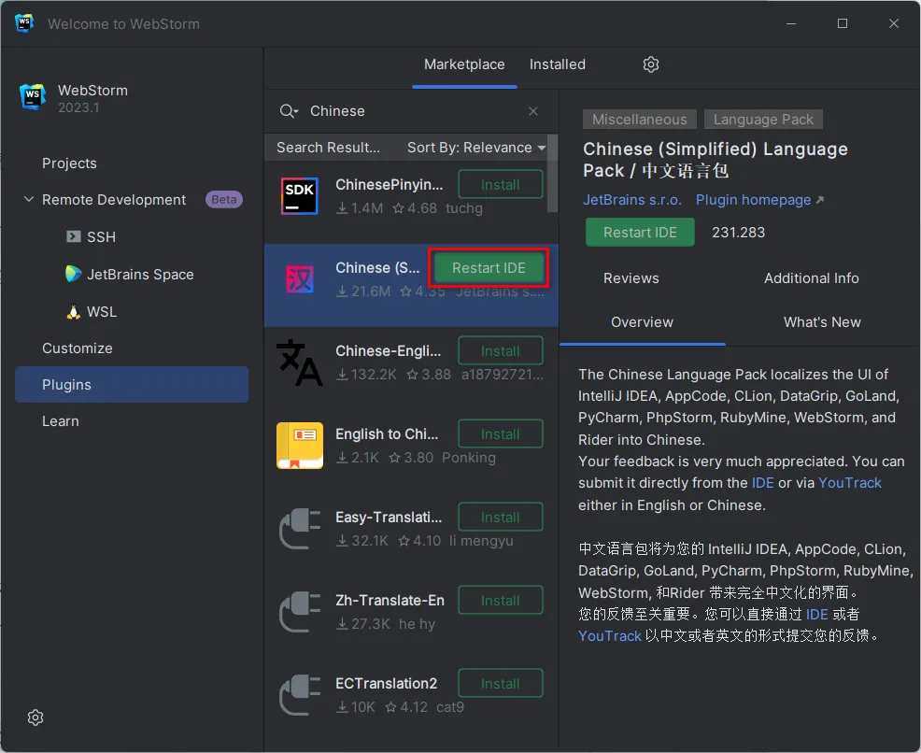Click YouTrack link in English description
This screenshot has height=753, width=921.
coord(849,483)
